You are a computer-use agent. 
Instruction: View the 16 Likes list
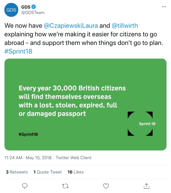(x=75, y=172)
